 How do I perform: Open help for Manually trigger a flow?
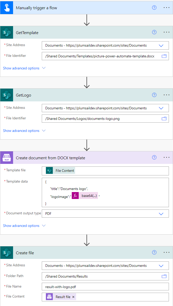click(x=154, y=8)
